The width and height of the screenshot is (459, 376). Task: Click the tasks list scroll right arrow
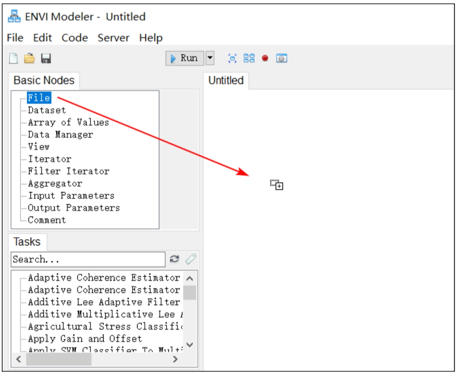coord(175,359)
